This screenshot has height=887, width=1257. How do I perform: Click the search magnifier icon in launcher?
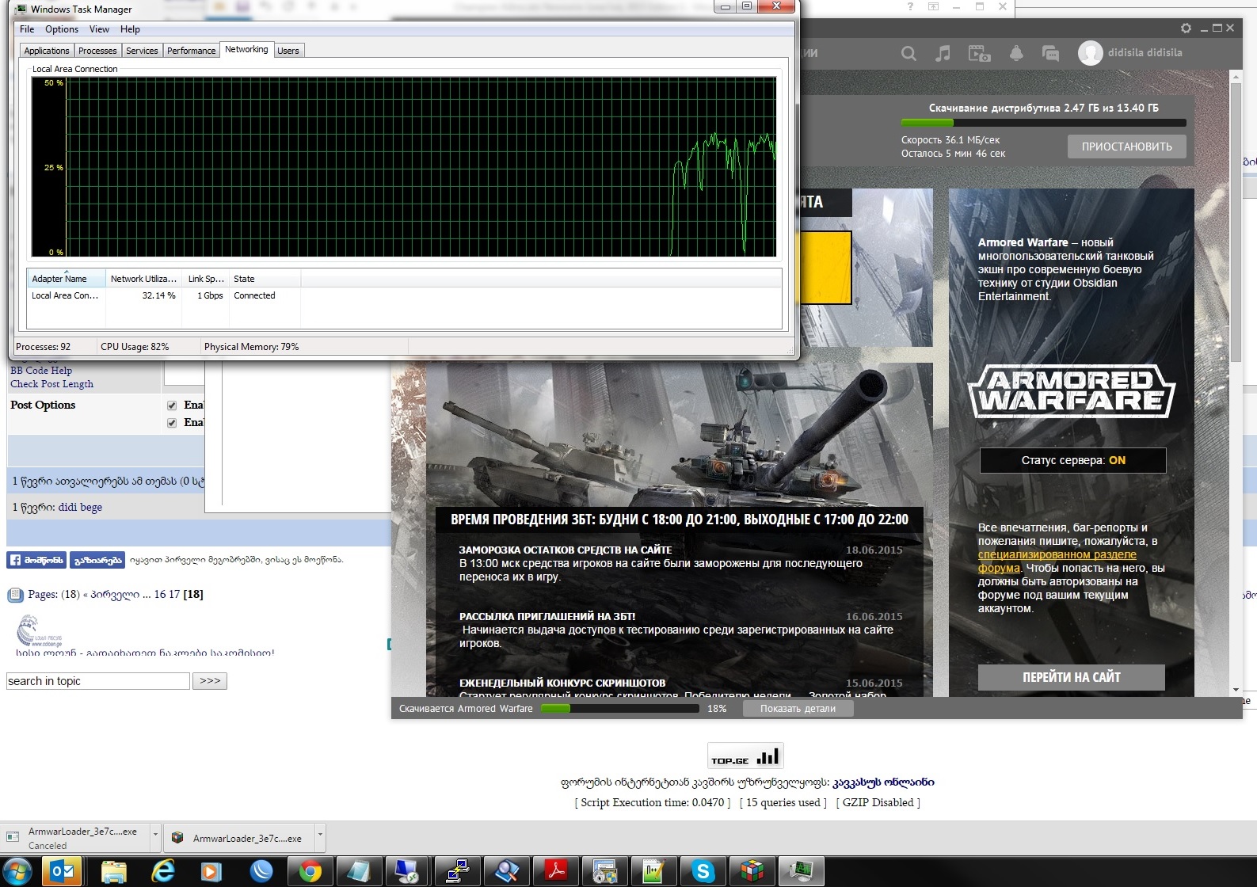908,53
